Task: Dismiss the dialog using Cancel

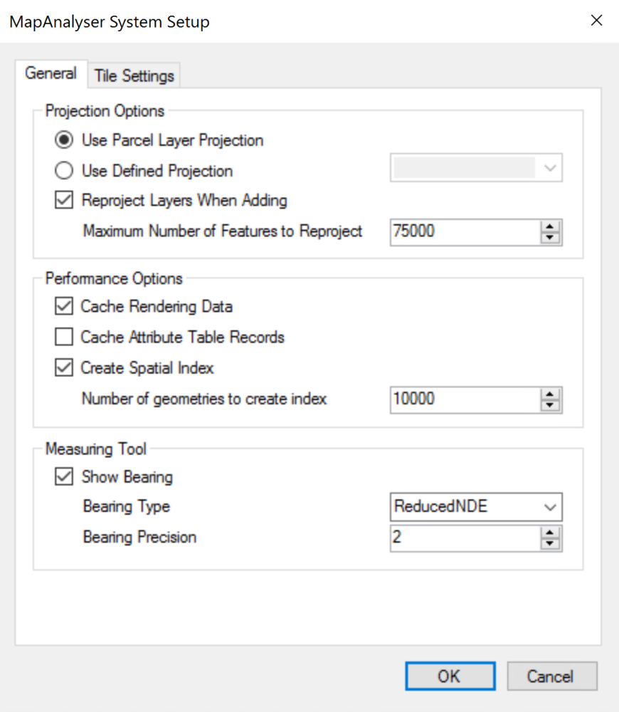Action: 551,676
